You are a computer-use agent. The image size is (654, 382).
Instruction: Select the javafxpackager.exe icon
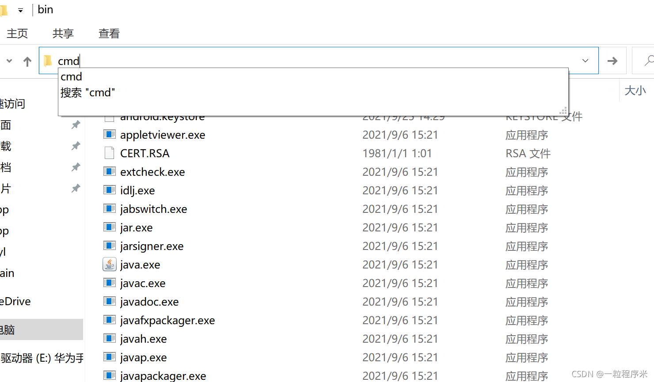(110, 320)
